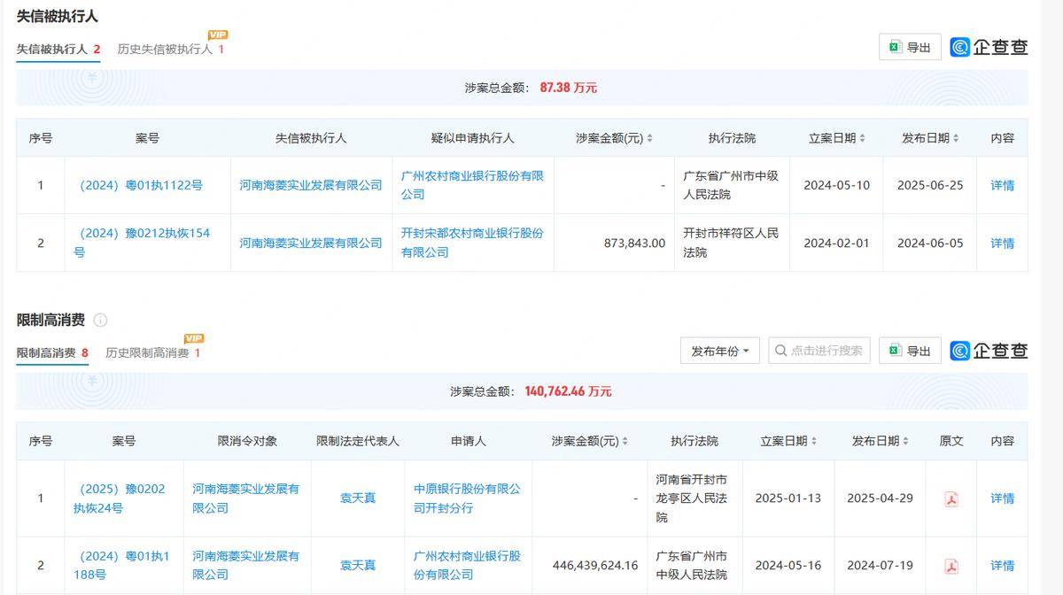Click the date 2025-06-25

coord(930,186)
